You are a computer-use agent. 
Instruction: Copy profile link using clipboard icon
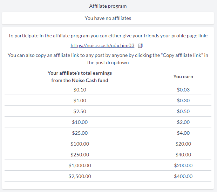140,45
